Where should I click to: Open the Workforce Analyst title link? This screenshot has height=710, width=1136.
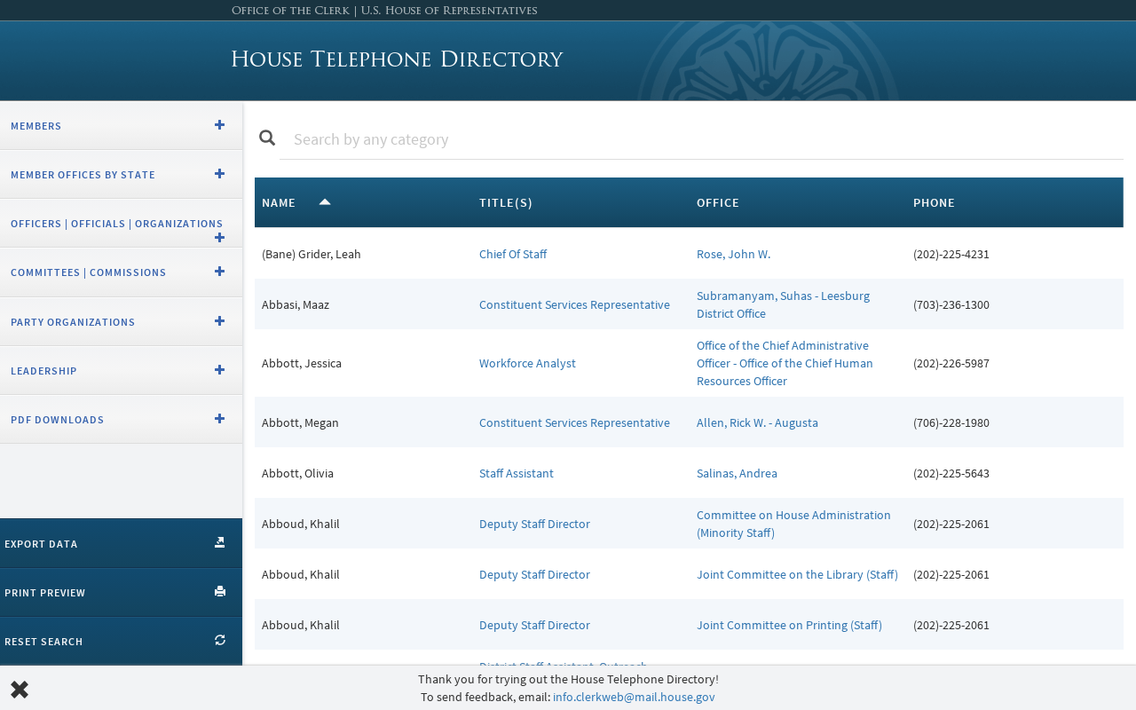point(527,363)
